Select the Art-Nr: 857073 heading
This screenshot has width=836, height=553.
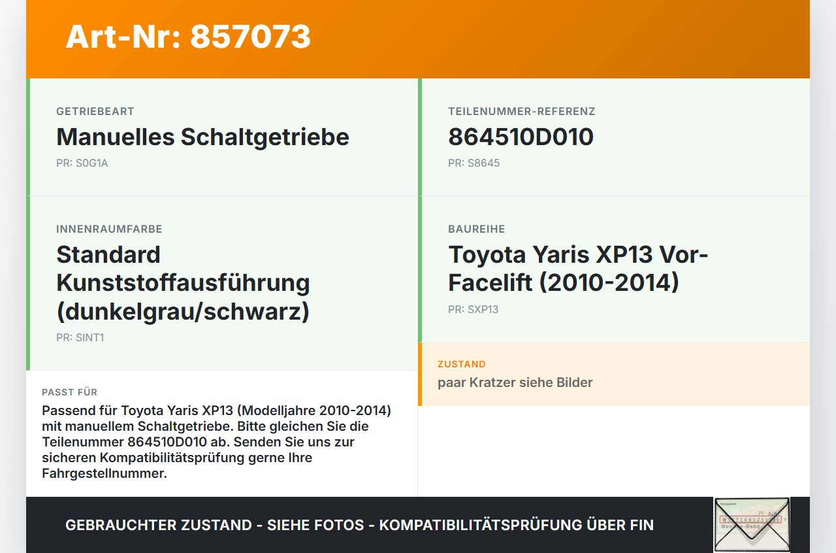(x=188, y=37)
